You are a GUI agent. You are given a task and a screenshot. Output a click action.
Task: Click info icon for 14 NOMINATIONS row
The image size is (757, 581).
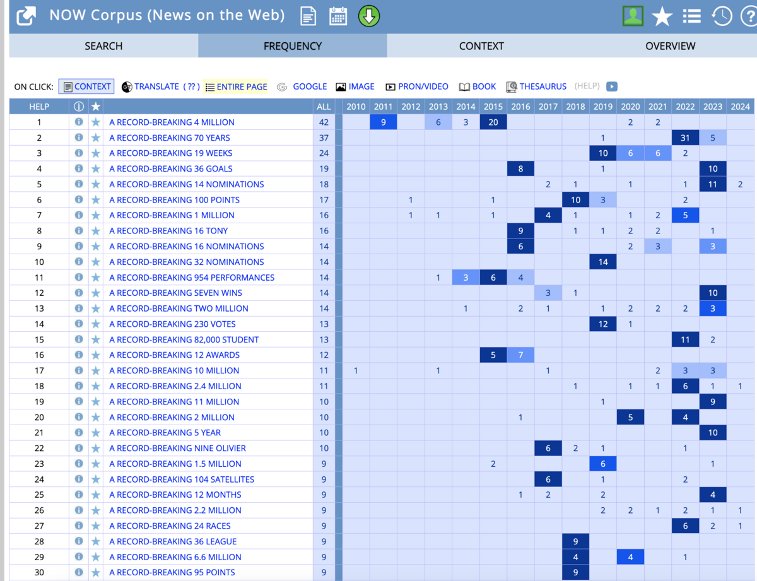[x=79, y=184]
